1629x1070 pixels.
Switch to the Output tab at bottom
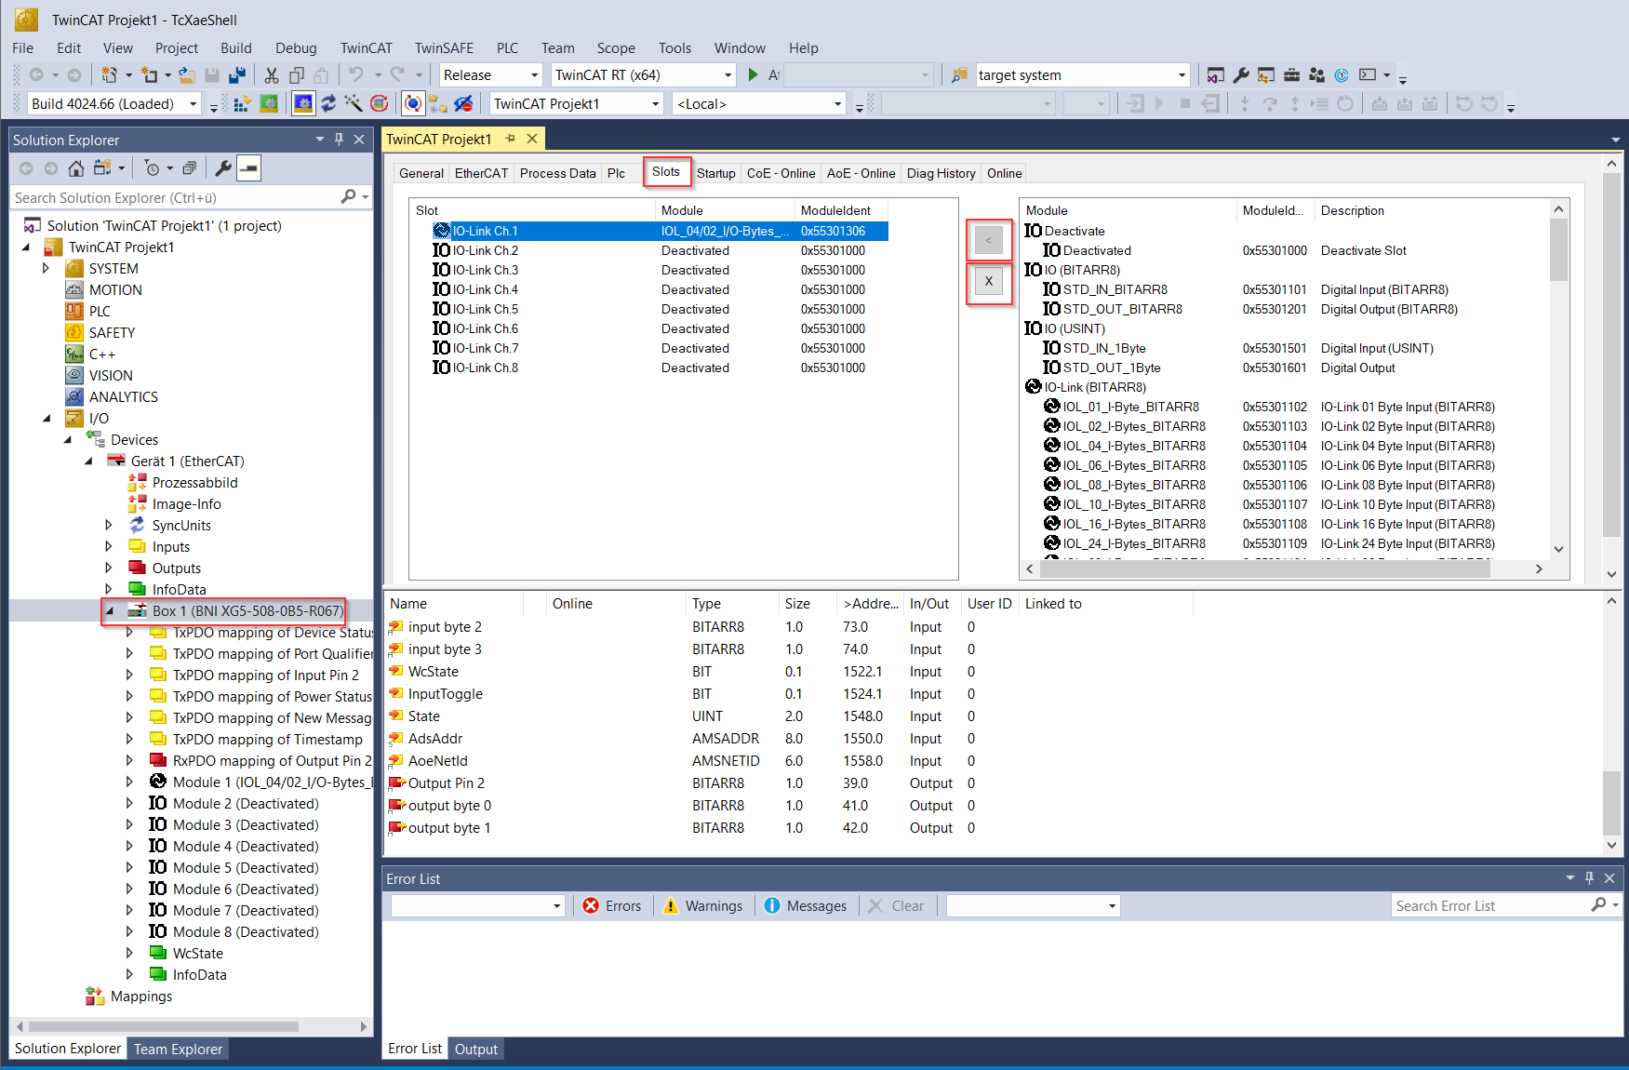(475, 1049)
